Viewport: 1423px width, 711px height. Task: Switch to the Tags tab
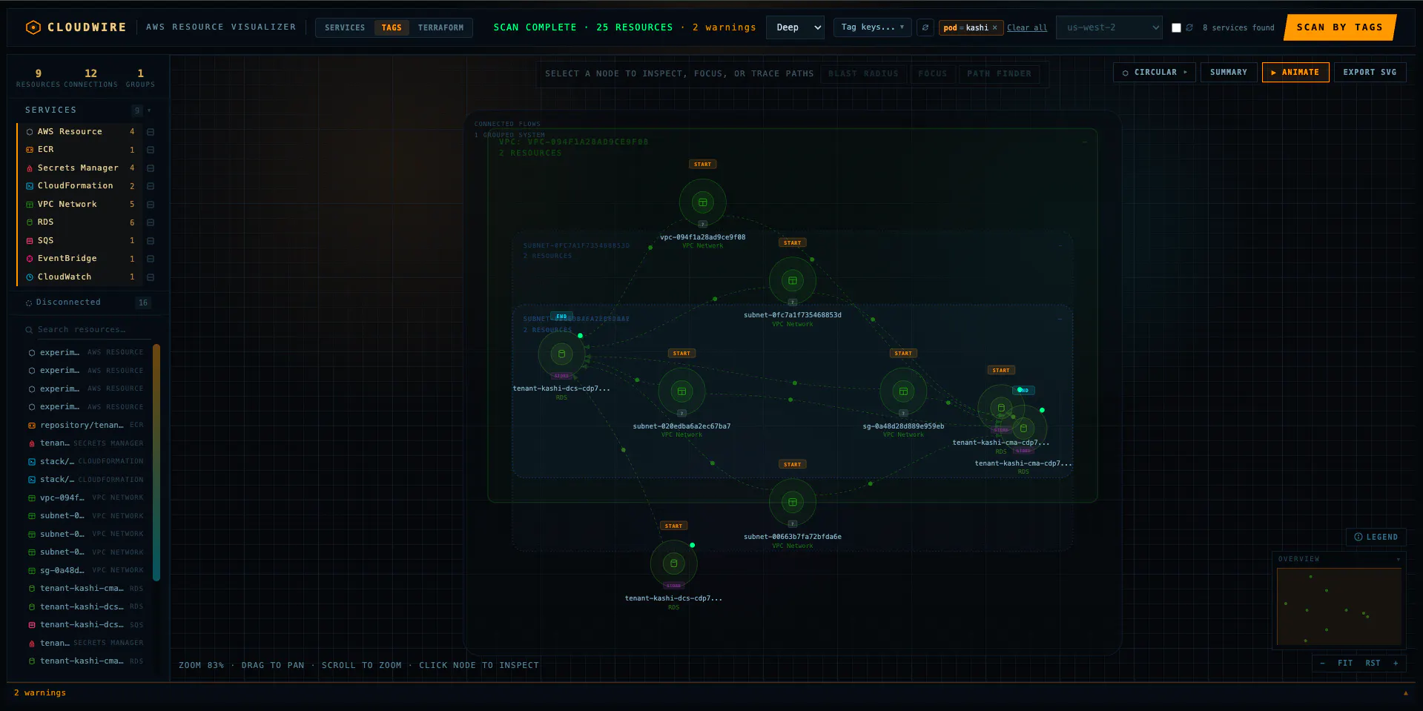(392, 28)
